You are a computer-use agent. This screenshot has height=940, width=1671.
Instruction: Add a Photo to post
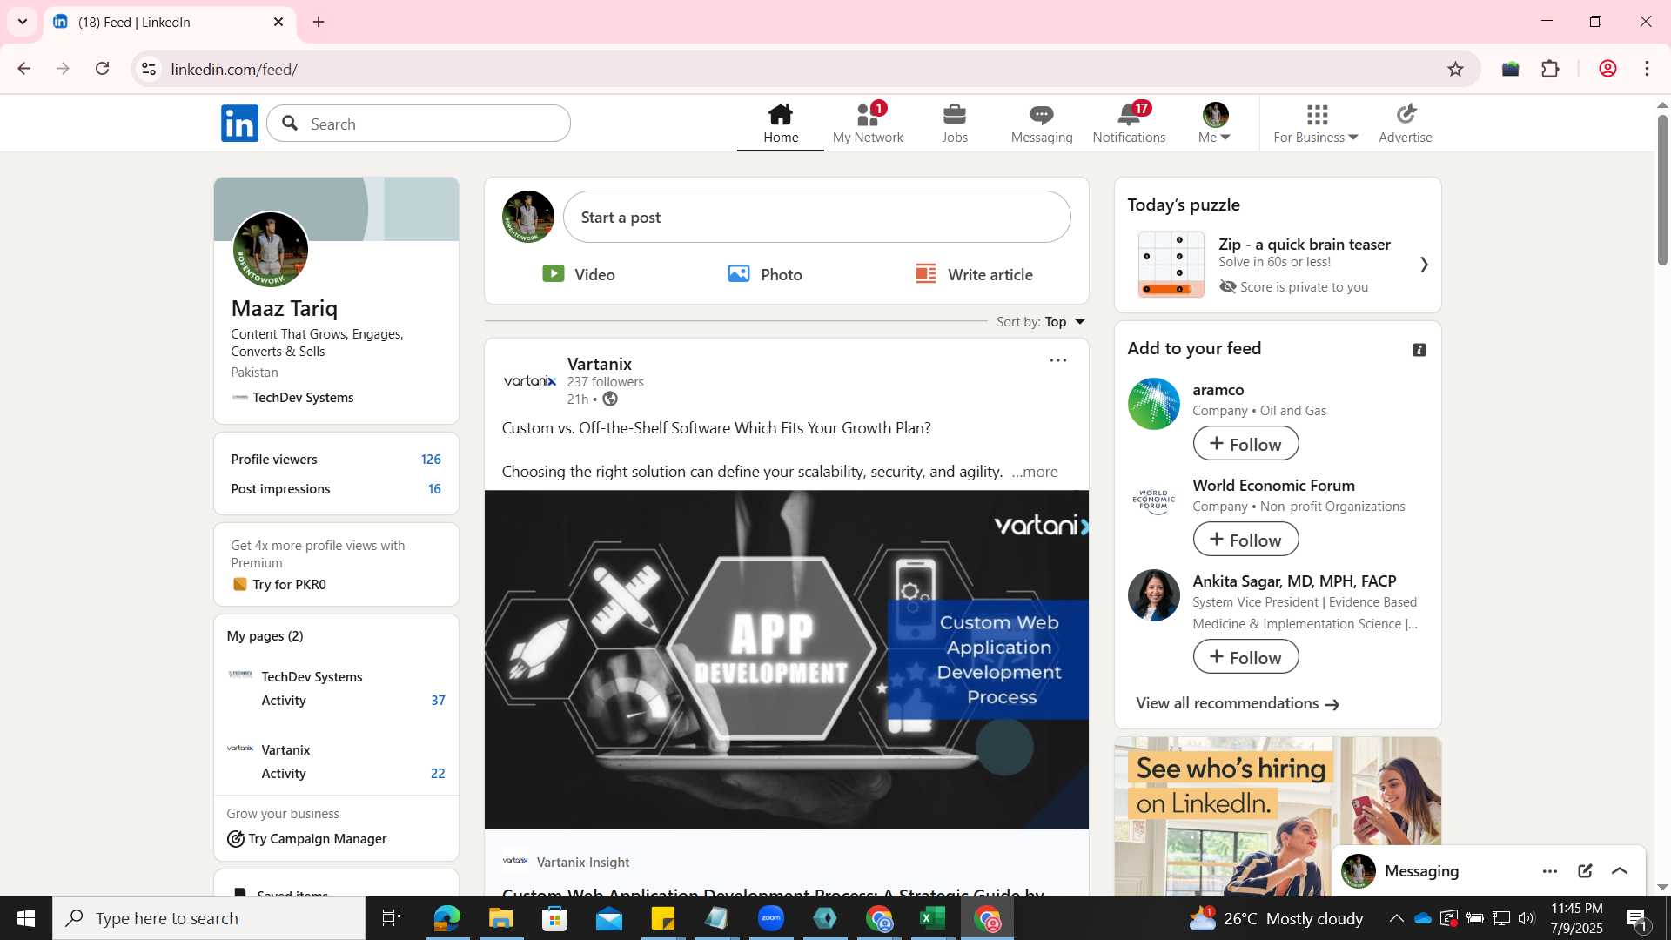click(x=765, y=274)
